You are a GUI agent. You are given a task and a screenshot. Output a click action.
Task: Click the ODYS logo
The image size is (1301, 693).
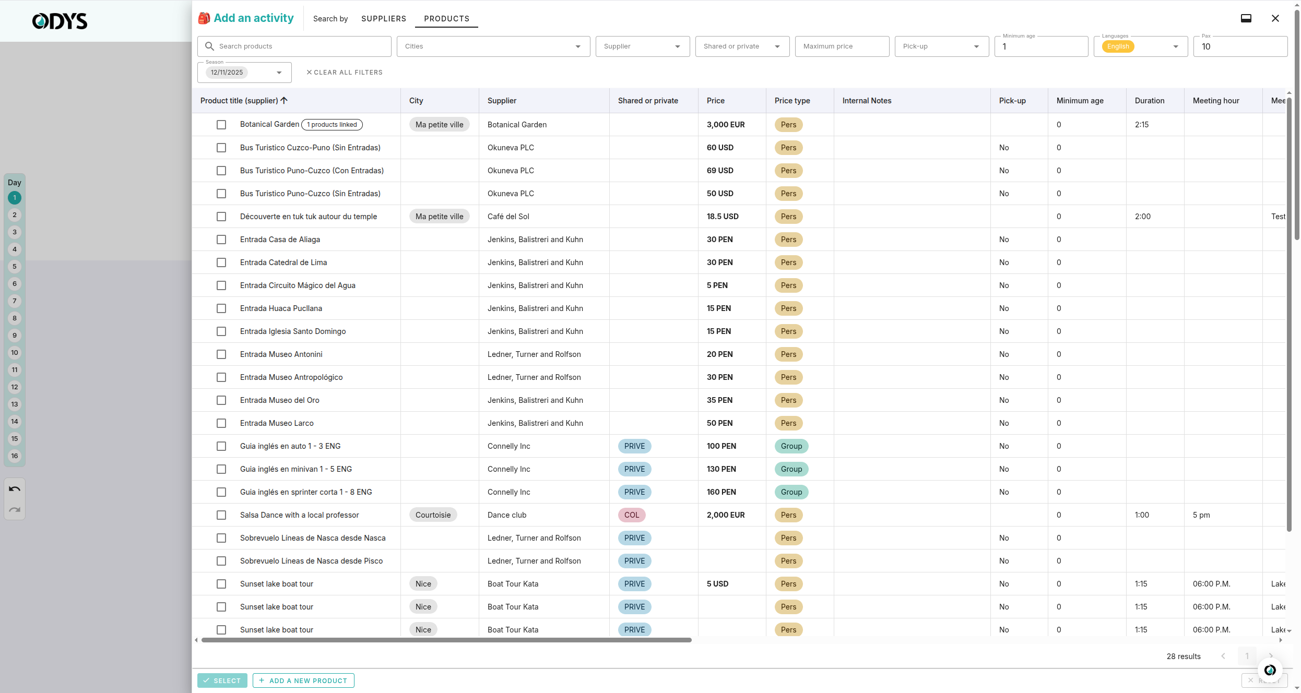tap(60, 21)
